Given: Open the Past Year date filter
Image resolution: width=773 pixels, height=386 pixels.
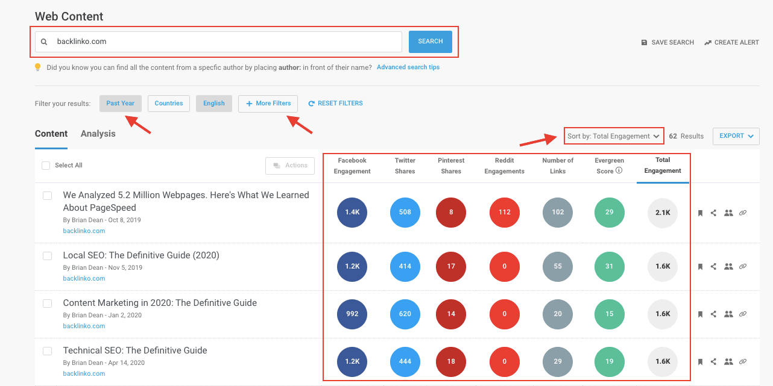Looking at the screenshot, I should pyautogui.click(x=121, y=104).
